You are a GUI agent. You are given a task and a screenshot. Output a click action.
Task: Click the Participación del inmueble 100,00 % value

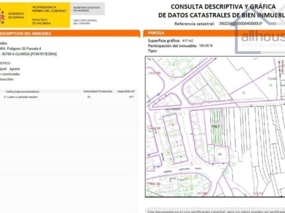click(x=206, y=46)
